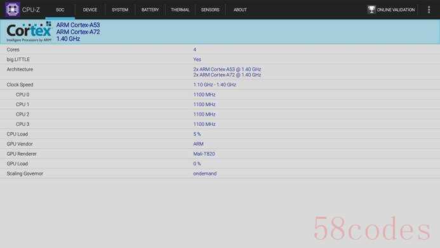This screenshot has height=248, width=440.
Task: Click the Clock Speed row
Action: [x=220, y=85]
